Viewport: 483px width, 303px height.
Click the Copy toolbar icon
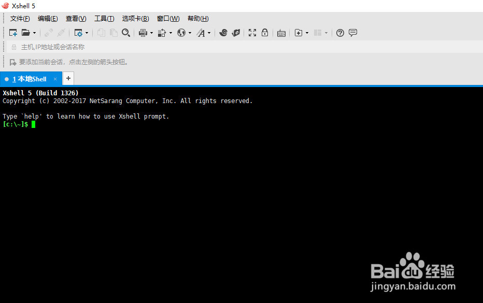(x=101, y=33)
